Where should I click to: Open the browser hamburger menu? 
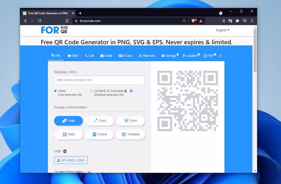(252, 21)
